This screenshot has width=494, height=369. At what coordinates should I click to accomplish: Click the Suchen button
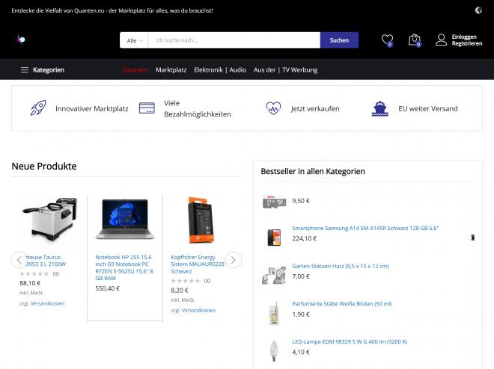point(339,40)
